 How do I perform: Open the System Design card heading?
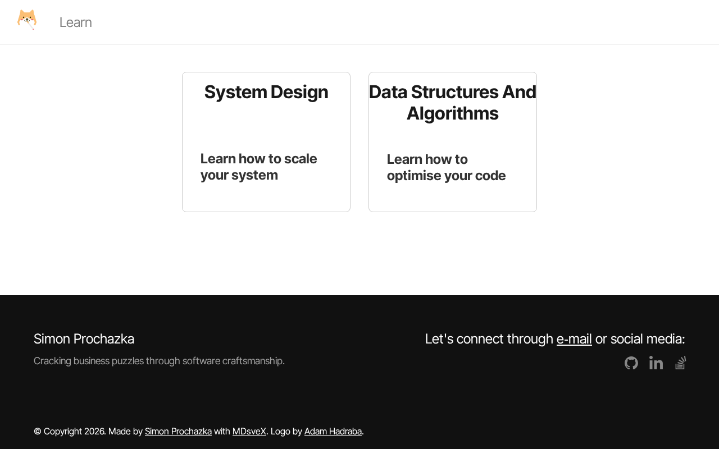click(x=266, y=92)
